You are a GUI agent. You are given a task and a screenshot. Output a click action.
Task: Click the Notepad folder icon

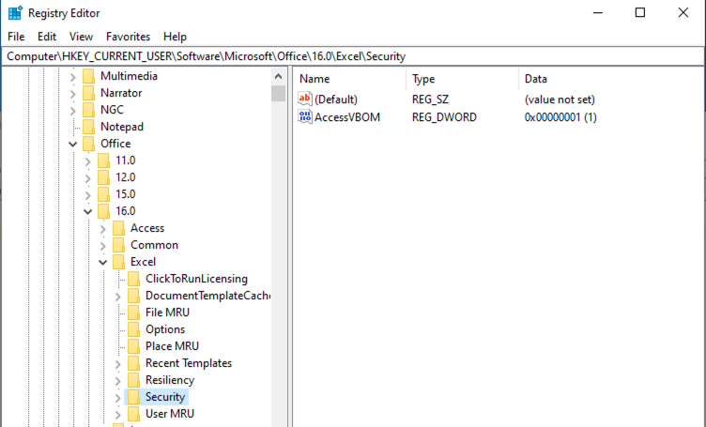coord(88,127)
